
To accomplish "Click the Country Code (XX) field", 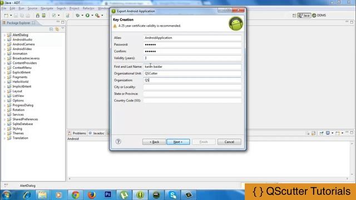I will (x=192, y=101).
